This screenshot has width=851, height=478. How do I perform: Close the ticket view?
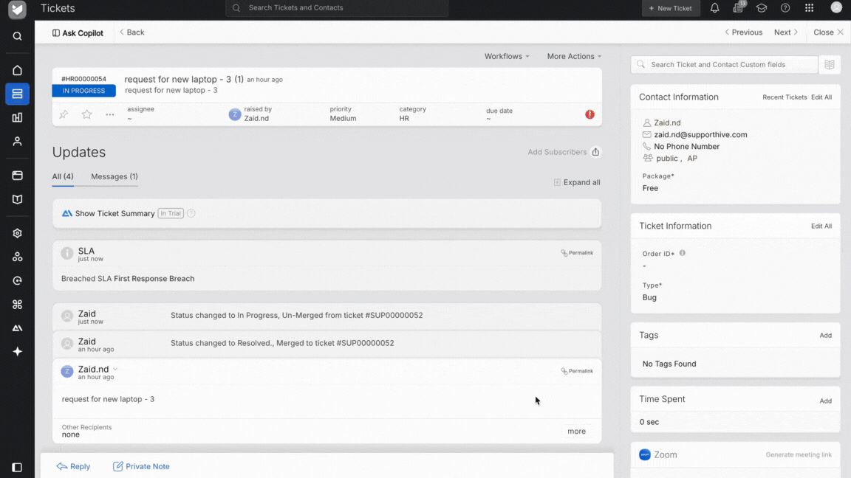pos(828,32)
